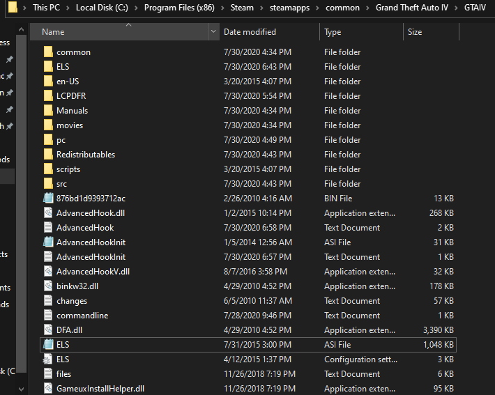Screen dimensions: 495x395
Task: Navigate to the Steam breadcrumb
Action: [242, 8]
